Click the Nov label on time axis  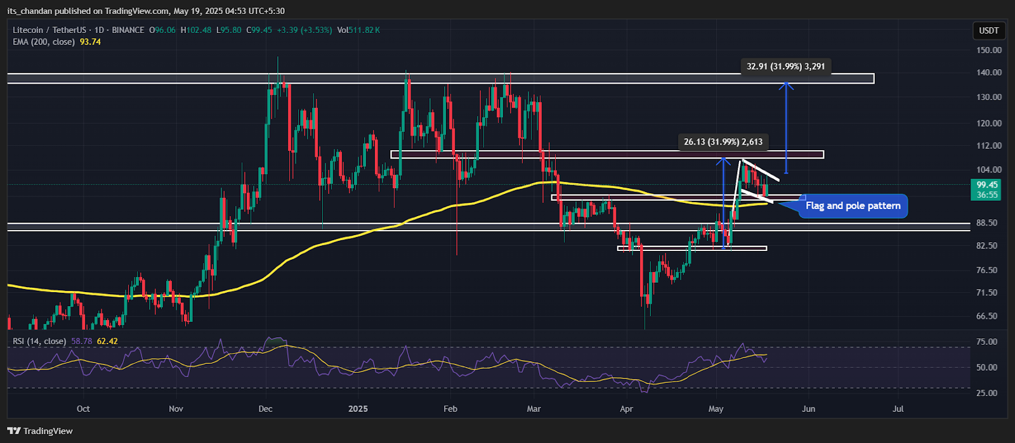(176, 409)
